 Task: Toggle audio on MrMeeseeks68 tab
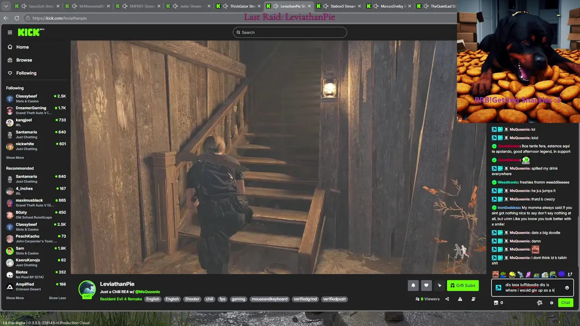coord(74,6)
